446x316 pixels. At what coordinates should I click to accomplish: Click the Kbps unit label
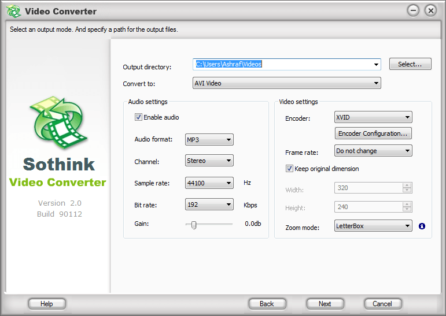pyautogui.click(x=250, y=205)
